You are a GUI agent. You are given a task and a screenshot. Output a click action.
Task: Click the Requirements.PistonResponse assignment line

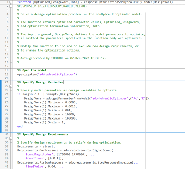[x=78, y=163]
